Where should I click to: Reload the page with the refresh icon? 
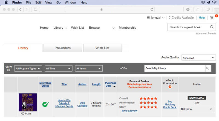[x=152, y=10]
